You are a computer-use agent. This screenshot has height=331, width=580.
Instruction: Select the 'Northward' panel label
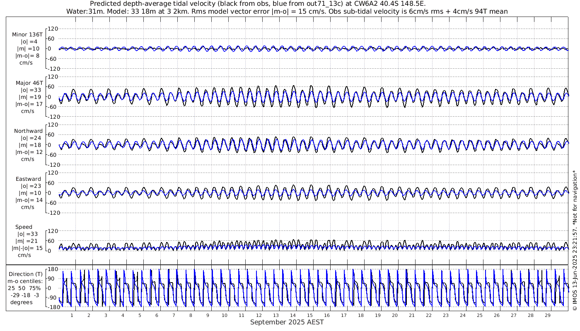(x=28, y=131)
